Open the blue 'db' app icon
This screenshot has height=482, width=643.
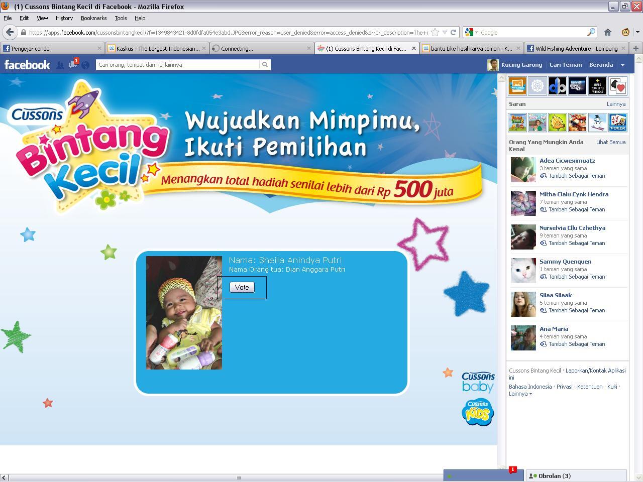(558, 86)
